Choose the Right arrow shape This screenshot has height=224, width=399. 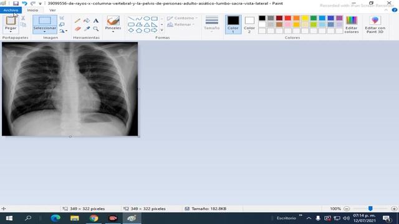coord(155,30)
